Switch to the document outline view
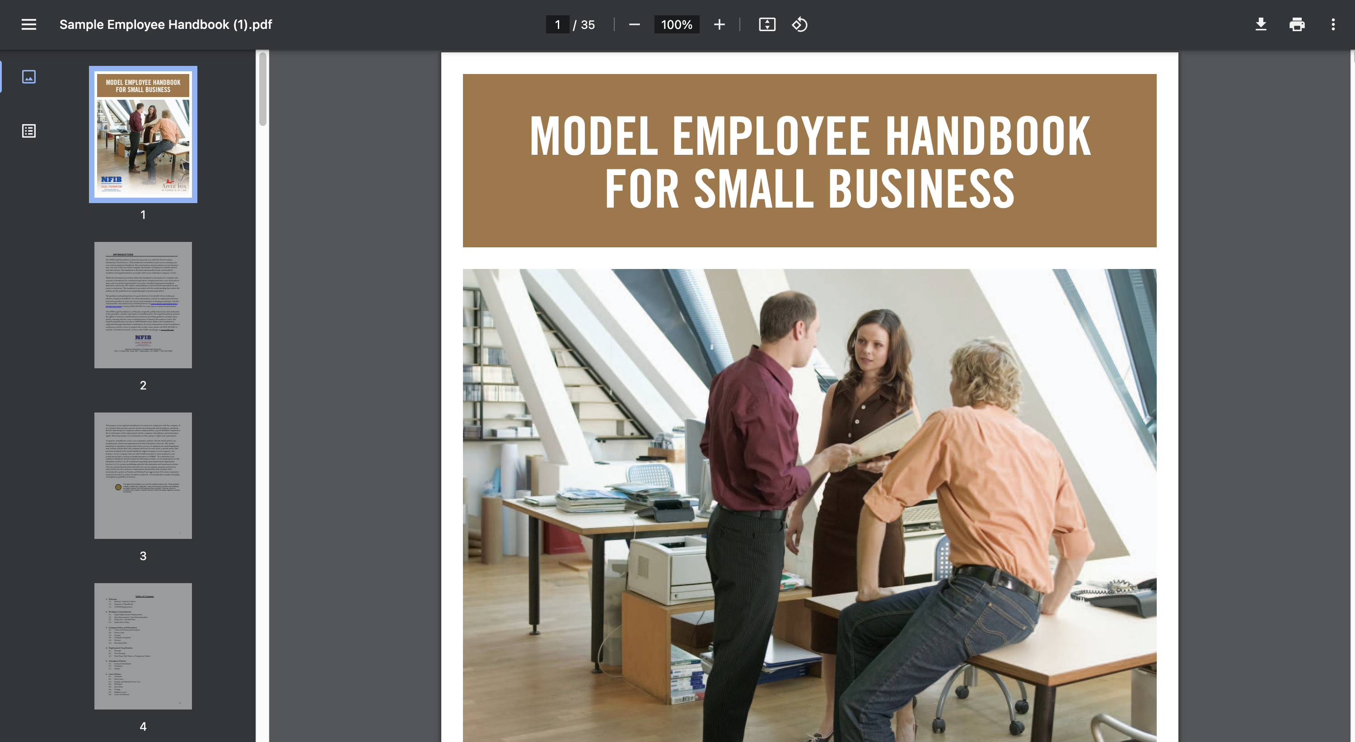The image size is (1355, 742). pos(29,131)
